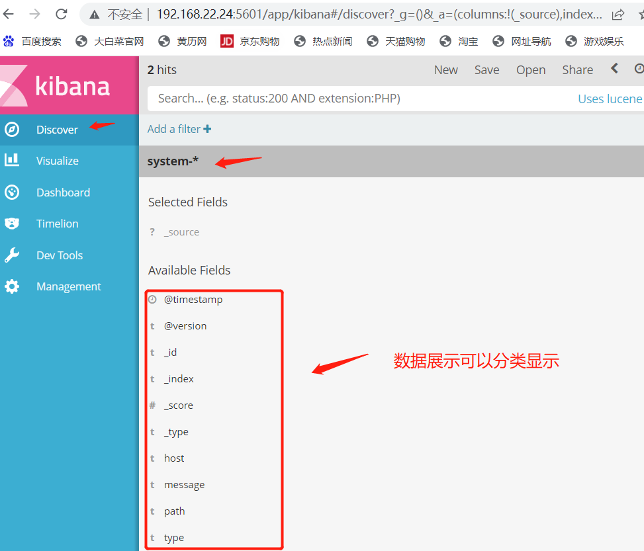Click Share in the top menu
The height and width of the screenshot is (551, 644).
point(577,70)
